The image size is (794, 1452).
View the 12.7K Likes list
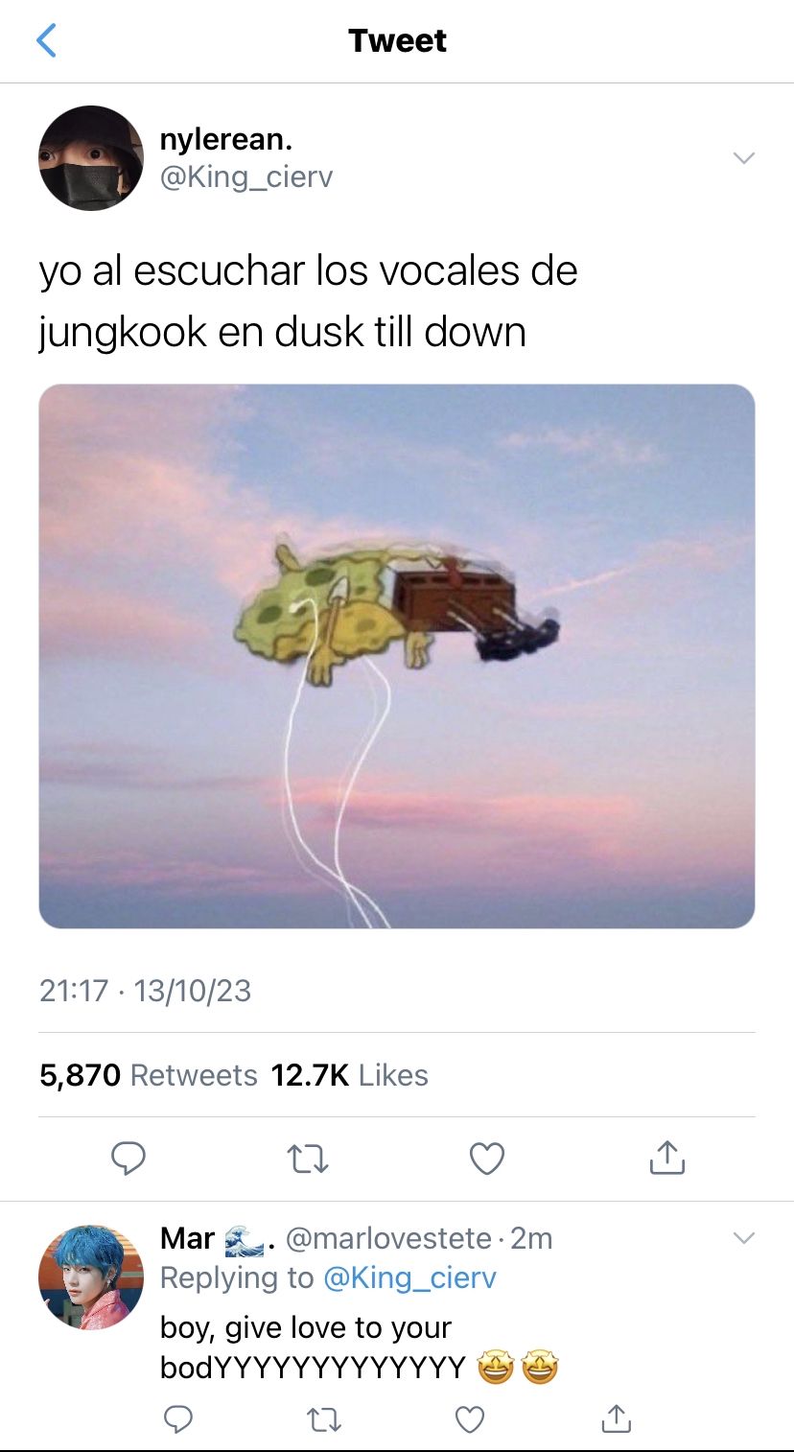[x=349, y=1075]
